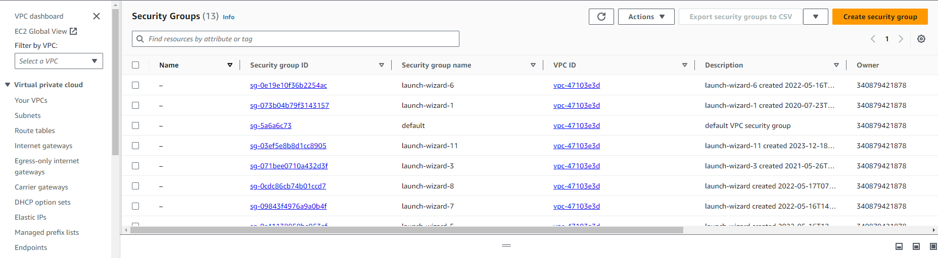Open vpc-47103e3d link in launch-wizard-6 row

point(577,85)
